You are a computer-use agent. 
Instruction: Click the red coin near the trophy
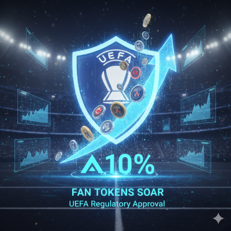click(x=136, y=73)
